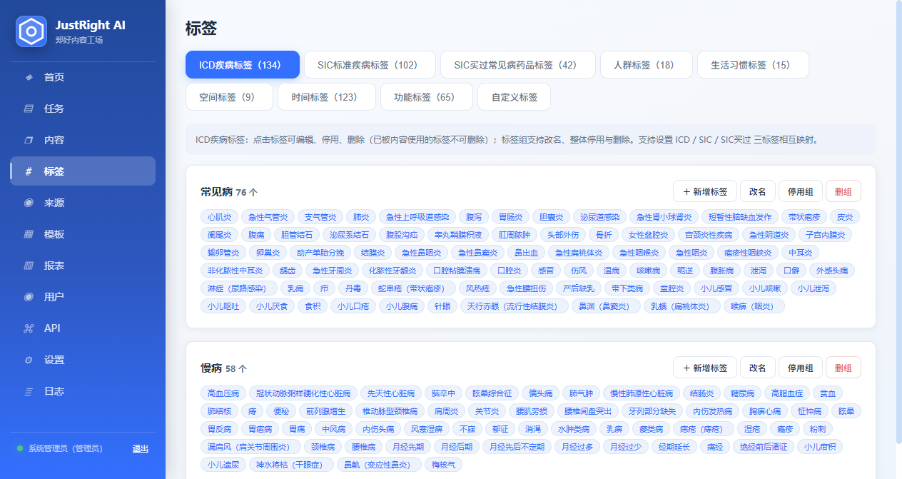Click the 口腔粘膜溃疡 tag
This screenshot has width=902, height=479.
pos(457,271)
